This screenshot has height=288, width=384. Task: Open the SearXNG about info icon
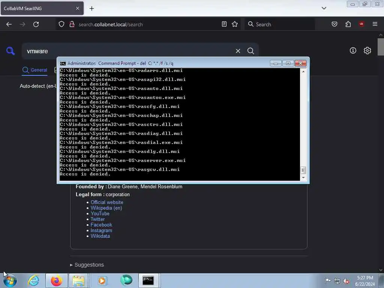coord(353,51)
